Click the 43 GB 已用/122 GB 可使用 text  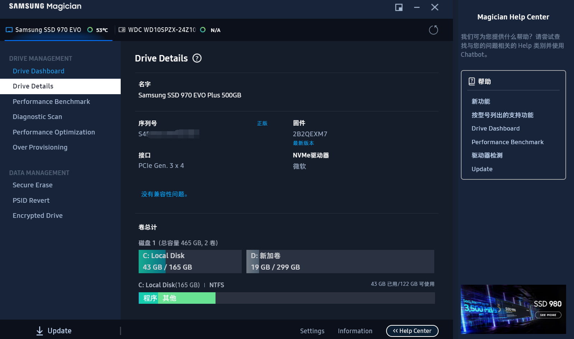coord(403,284)
